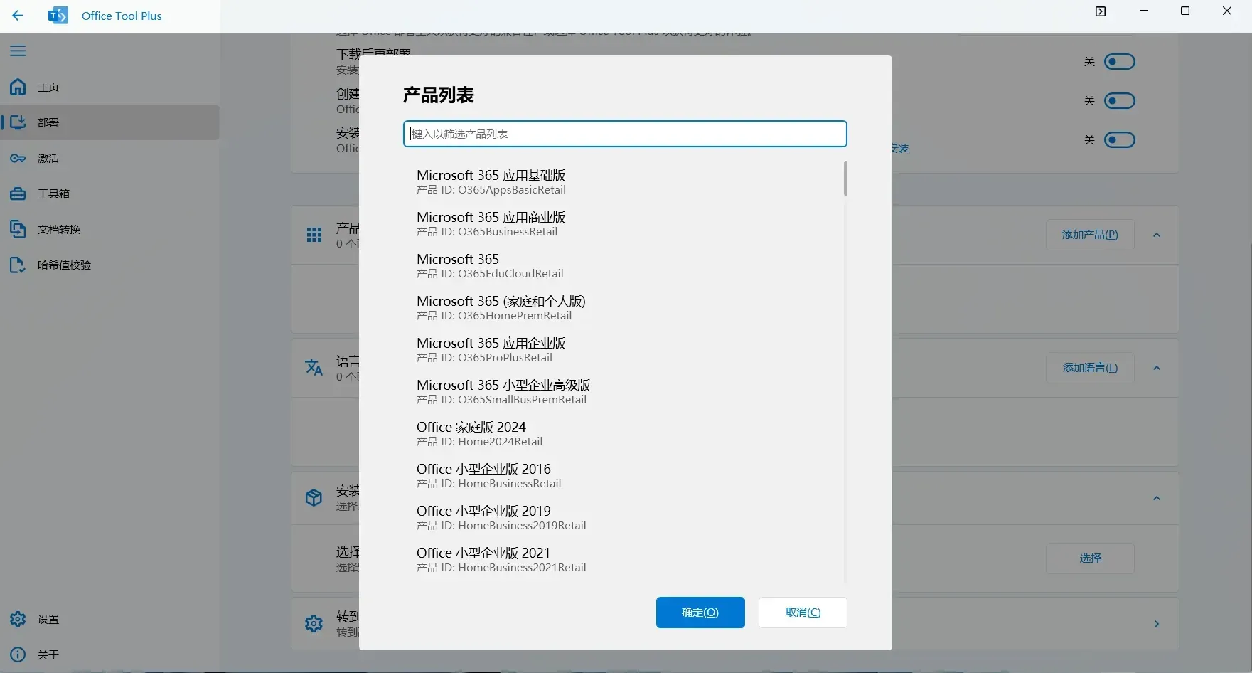This screenshot has height=673, width=1252.
Task: Click the install package box icon
Action: coord(314,497)
